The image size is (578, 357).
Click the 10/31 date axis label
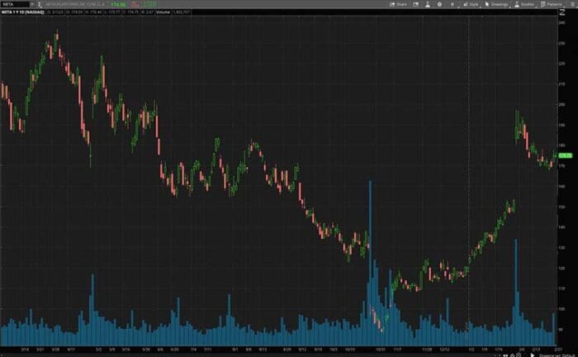point(381,349)
